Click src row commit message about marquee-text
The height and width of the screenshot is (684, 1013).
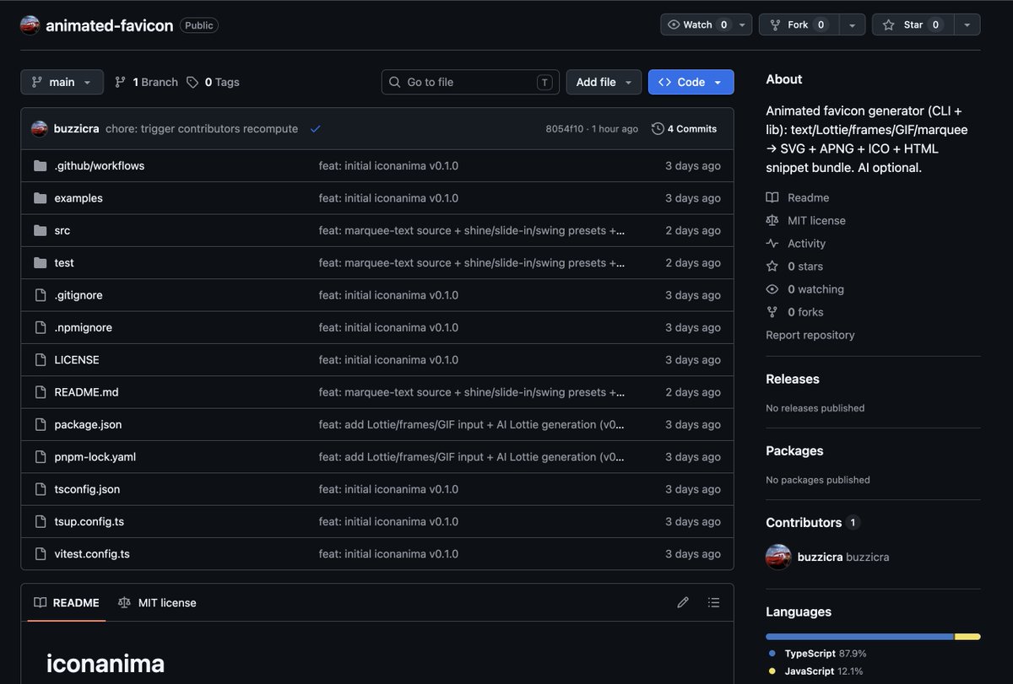[x=472, y=230]
